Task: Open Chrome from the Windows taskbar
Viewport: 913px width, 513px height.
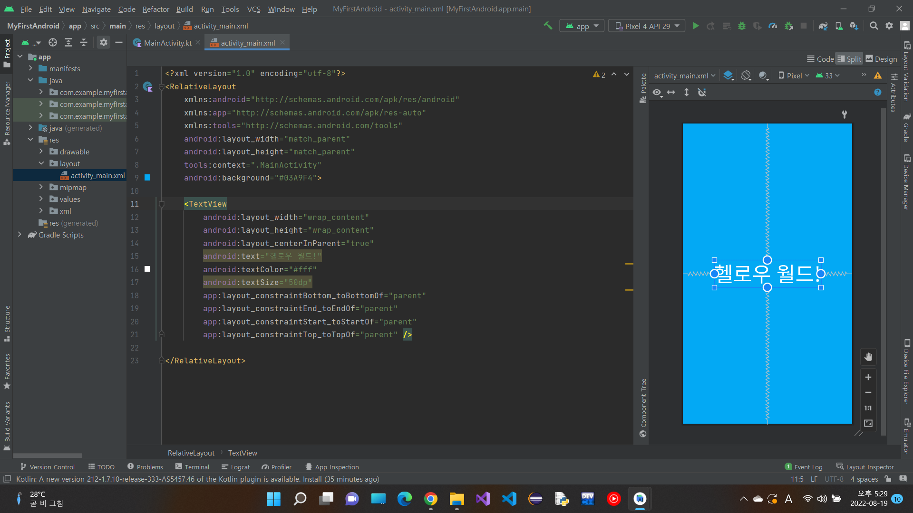Action: [x=431, y=499]
